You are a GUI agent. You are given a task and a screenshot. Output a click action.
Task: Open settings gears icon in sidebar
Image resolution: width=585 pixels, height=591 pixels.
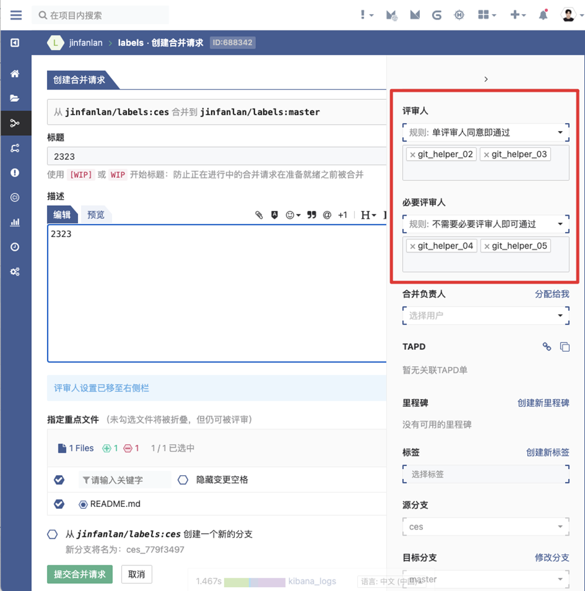pyautogui.click(x=15, y=272)
